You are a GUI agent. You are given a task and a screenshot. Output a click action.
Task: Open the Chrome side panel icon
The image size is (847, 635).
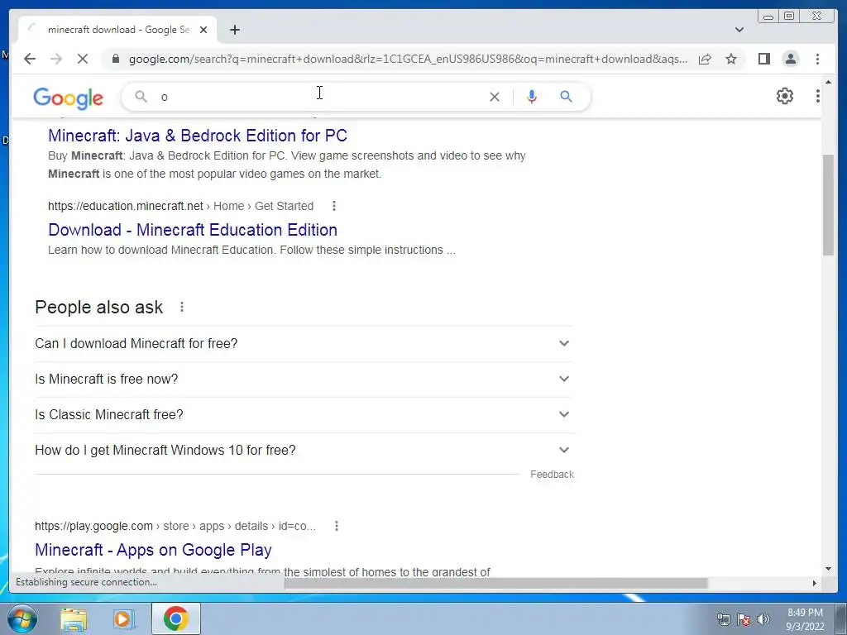pyautogui.click(x=763, y=59)
